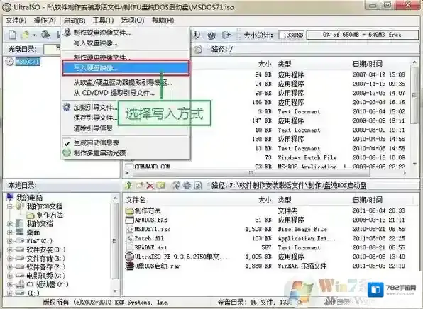423x309 pixels.
Task: Click the Open CD/DVD toolbar icon
Action: [45, 35]
